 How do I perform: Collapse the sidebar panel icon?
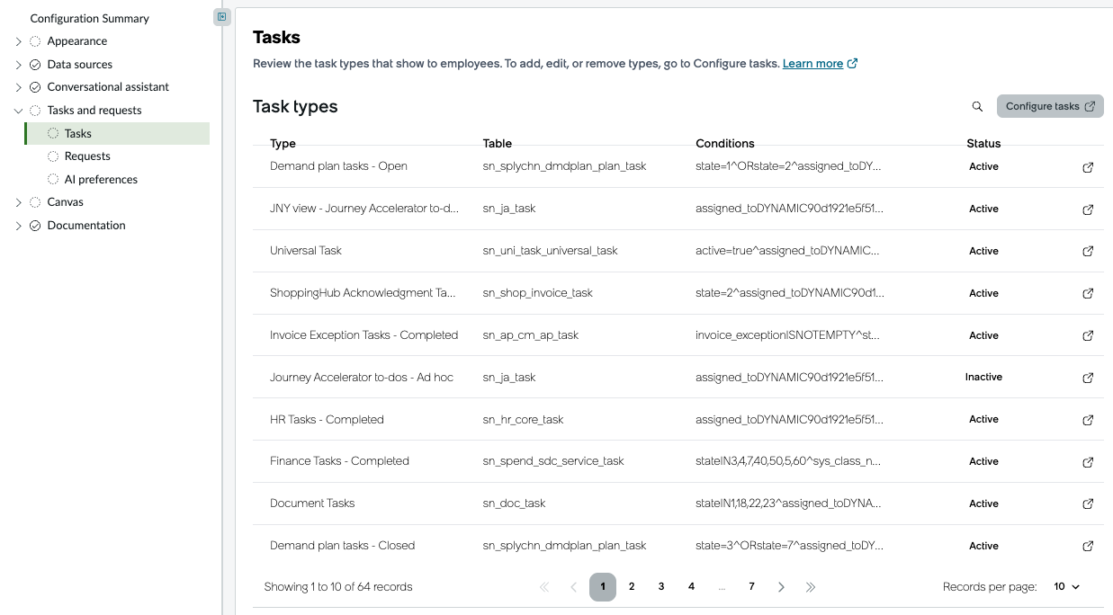(x=222, y=17)
